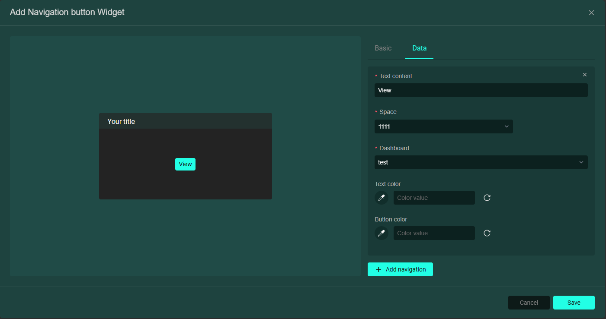The height and width of the screenshot is (319, 606).
Task: Save the navigation button widget
Action: coord(574,303)
